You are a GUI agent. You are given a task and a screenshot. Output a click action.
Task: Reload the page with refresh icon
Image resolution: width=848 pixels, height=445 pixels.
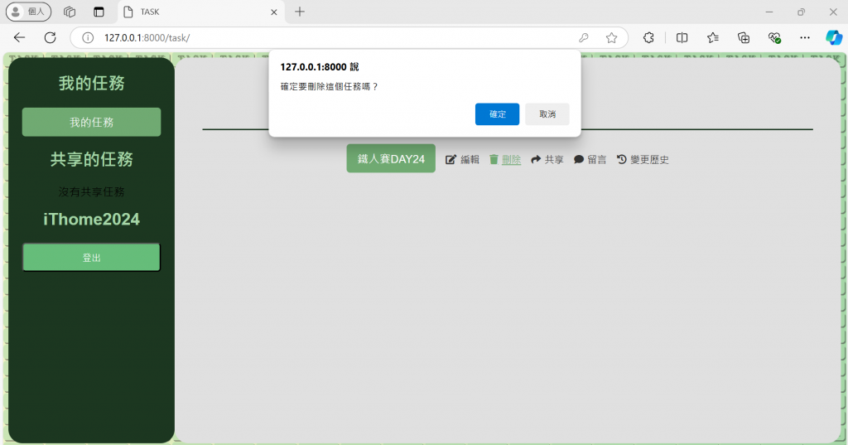tap(51, 37)
